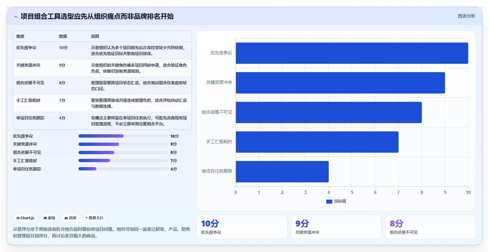489x252 pixels.
Task: Select the 数据卡片 tag chip
Action: pyautogui.click(x=94, y=218)
